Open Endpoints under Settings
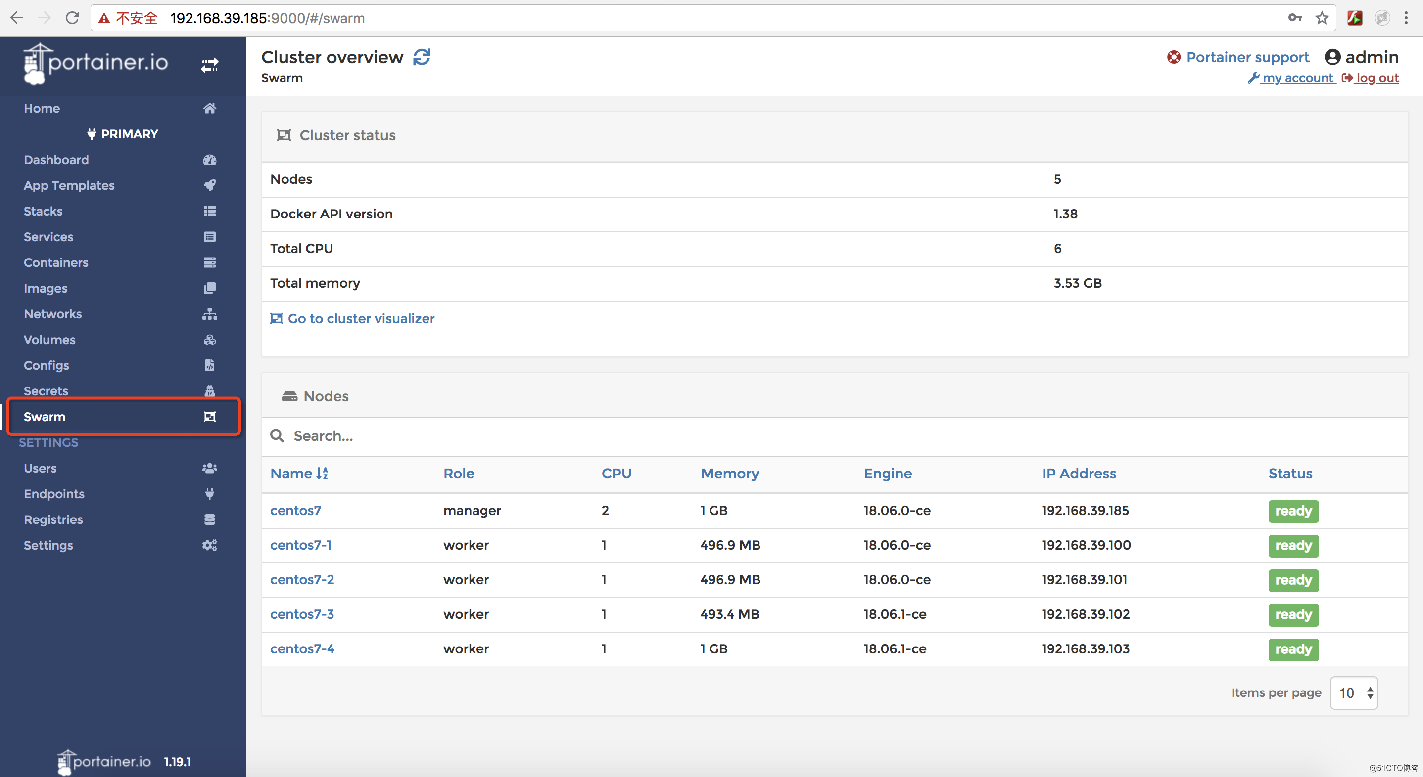Screen dimensions: 1423x777 click(x=54, y=493)
